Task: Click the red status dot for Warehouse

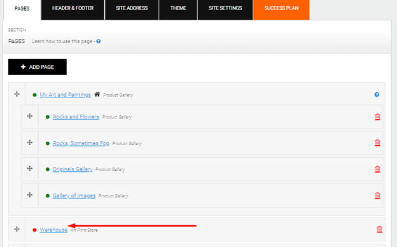Action: [x=35, y=230]
